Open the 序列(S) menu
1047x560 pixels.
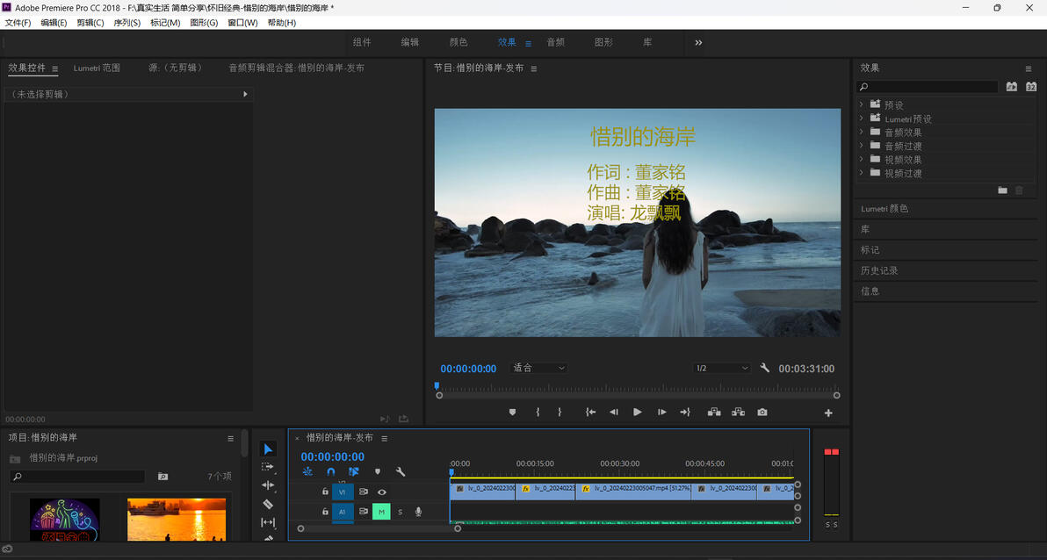126,23
